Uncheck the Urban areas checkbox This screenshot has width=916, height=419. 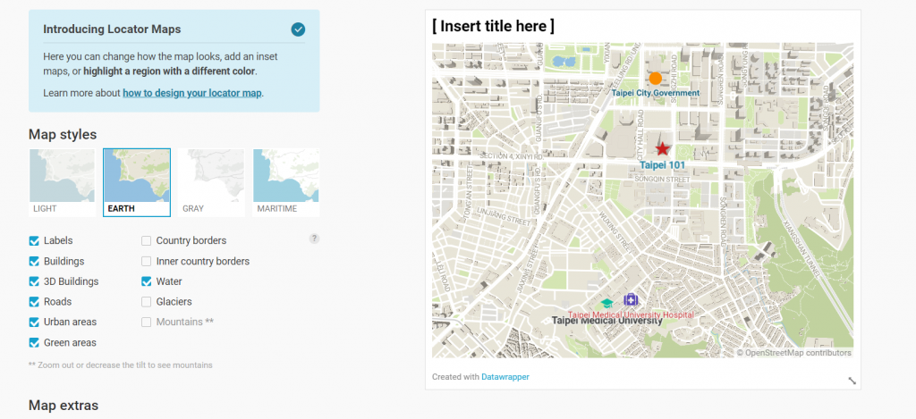click(x=34, y=323)
